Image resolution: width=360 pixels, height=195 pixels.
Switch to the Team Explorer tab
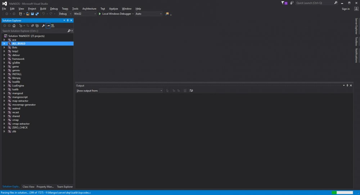[65, 187]
